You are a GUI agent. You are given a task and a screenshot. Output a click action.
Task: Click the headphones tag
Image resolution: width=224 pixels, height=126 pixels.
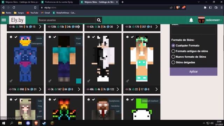(x=114, y=101)
